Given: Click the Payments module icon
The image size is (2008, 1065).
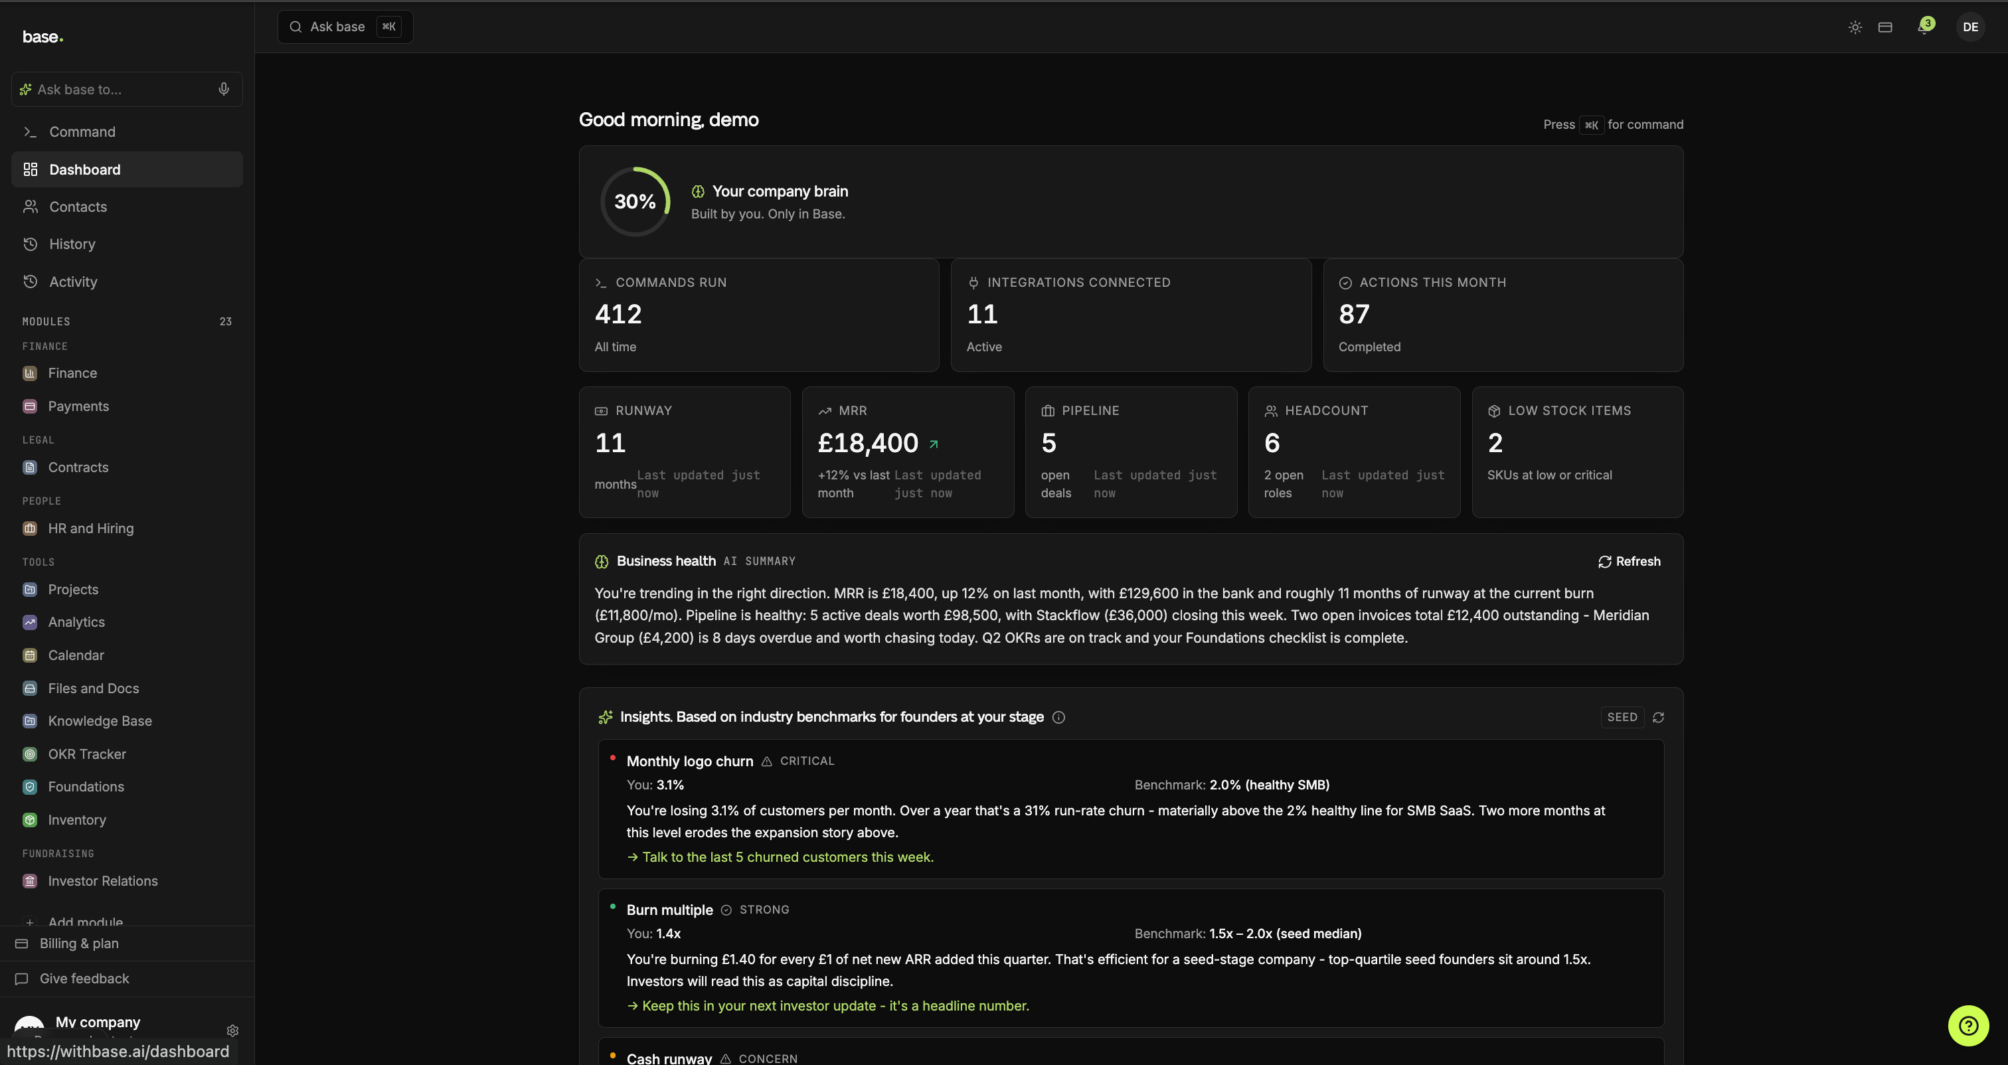Looking at the screenshot, I should [30, 406].
